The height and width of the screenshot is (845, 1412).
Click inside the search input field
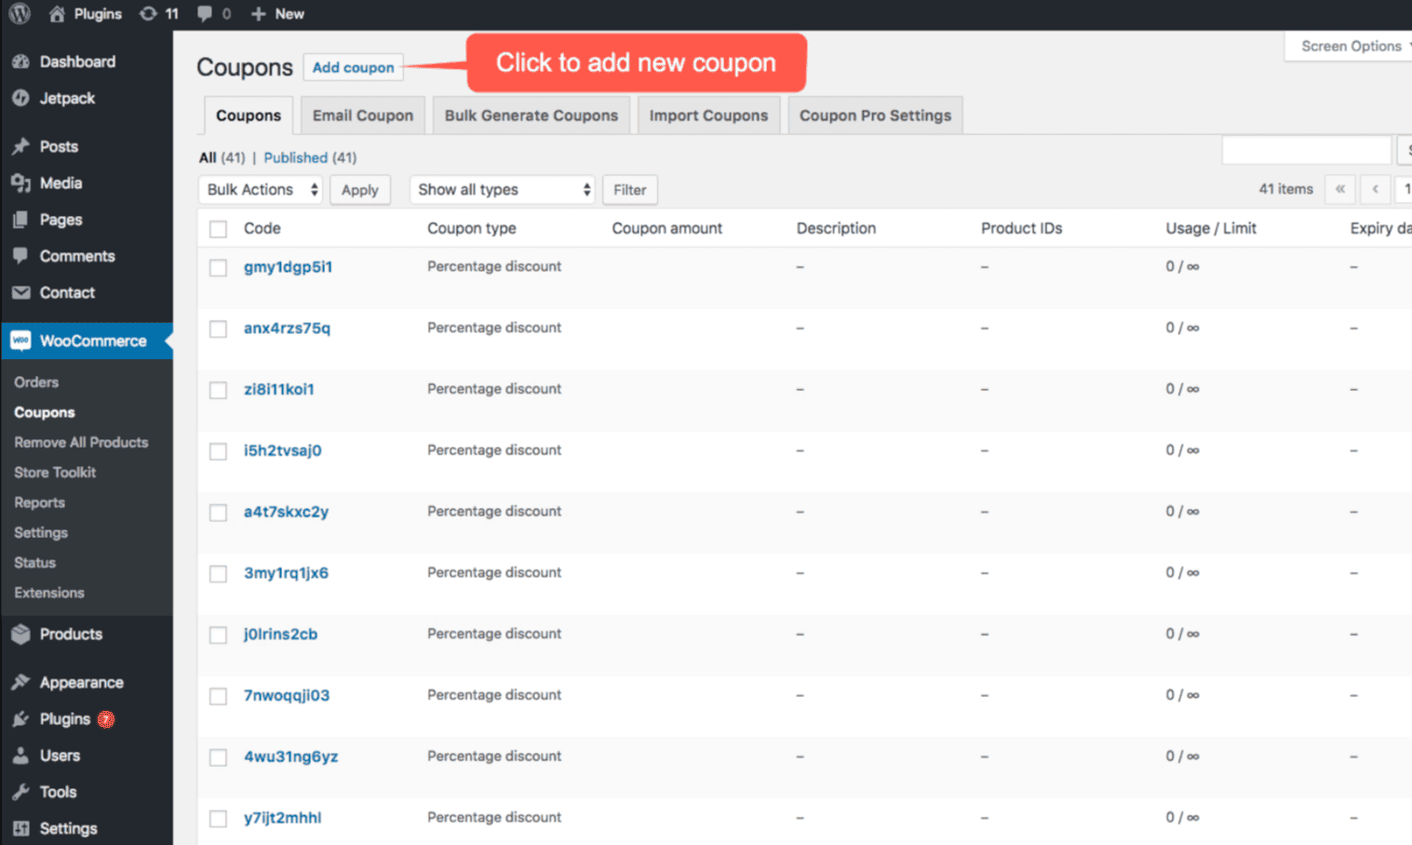[x=1306, y=149]
